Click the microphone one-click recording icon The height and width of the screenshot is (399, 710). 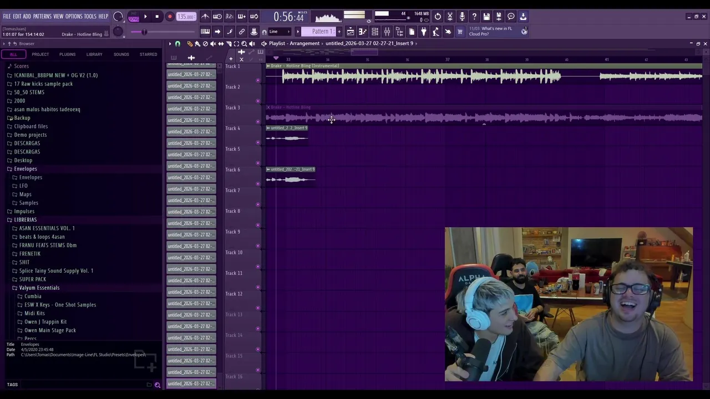pos(462,17)
